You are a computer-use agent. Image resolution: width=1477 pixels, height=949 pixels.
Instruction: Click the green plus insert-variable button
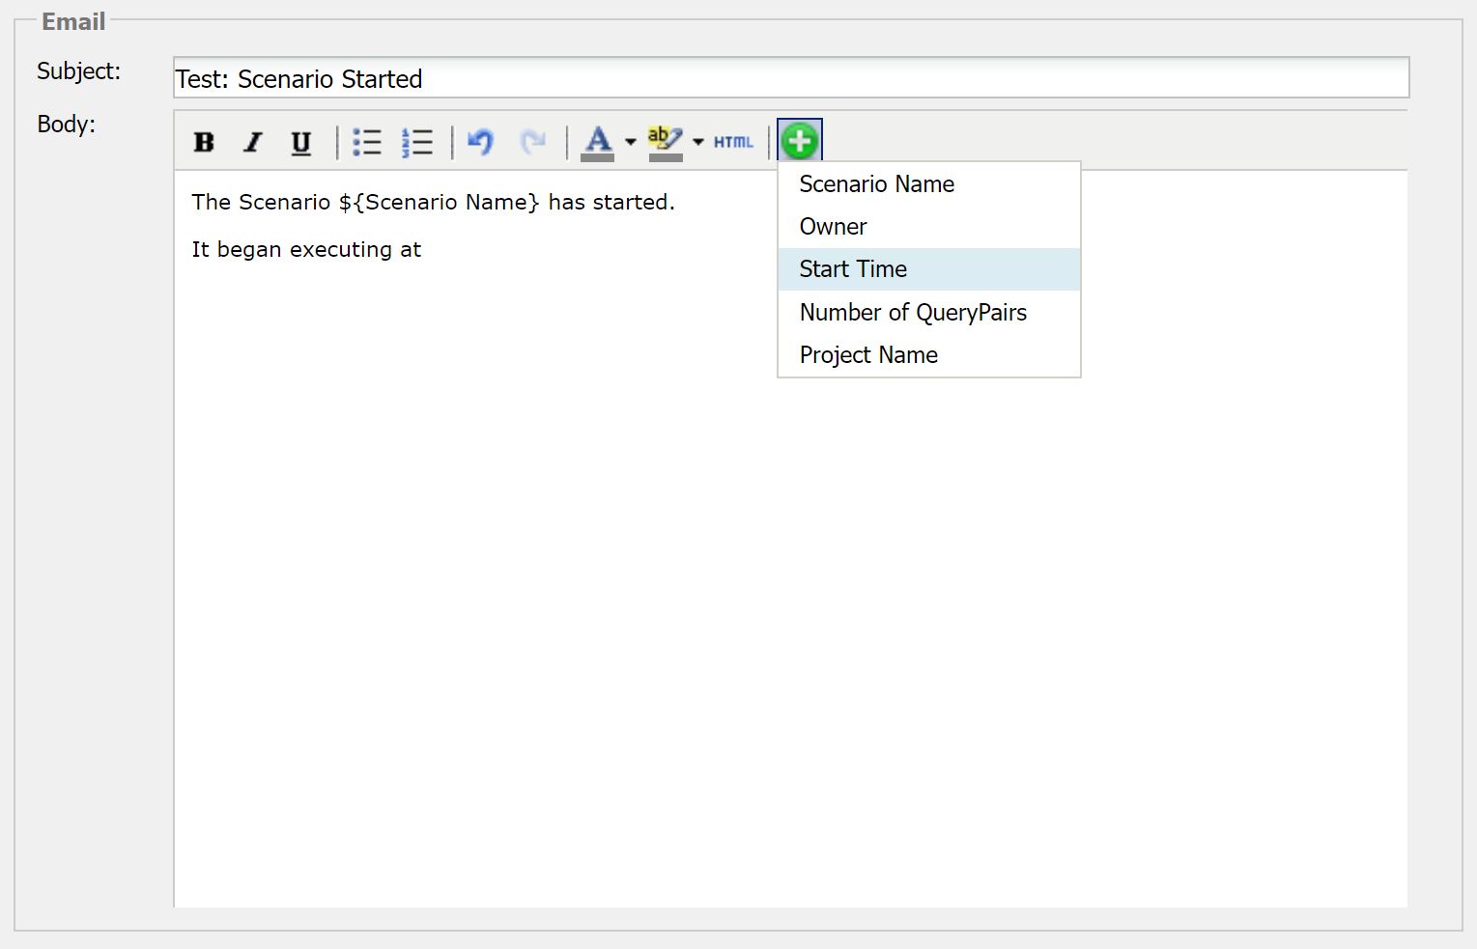pos(800,141)
